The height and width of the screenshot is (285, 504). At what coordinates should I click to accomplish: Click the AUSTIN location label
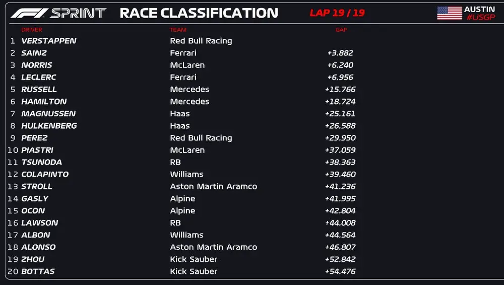click(x=480, y=9)
